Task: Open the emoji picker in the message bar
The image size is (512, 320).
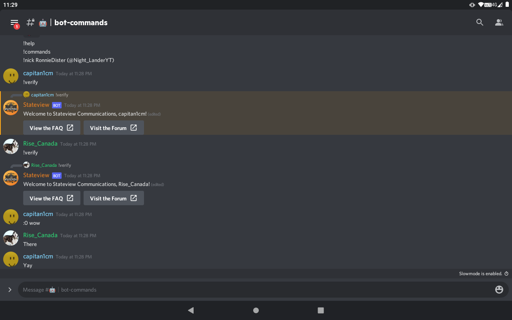Action: 499,290
